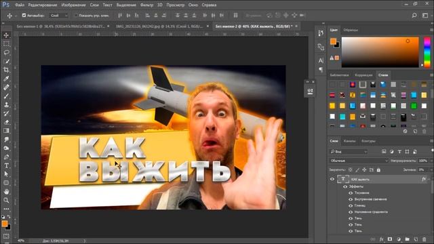Open the workspace switcher icon
434x244 pixels.
click(425, 16)
